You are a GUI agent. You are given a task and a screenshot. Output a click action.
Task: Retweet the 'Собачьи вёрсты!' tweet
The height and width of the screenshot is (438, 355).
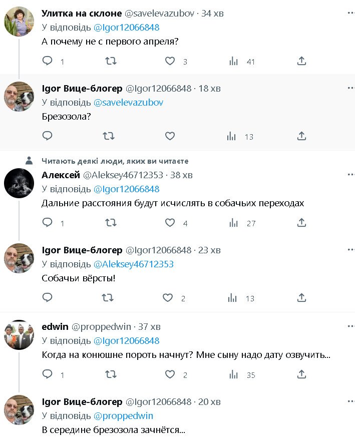coord(107,298)
